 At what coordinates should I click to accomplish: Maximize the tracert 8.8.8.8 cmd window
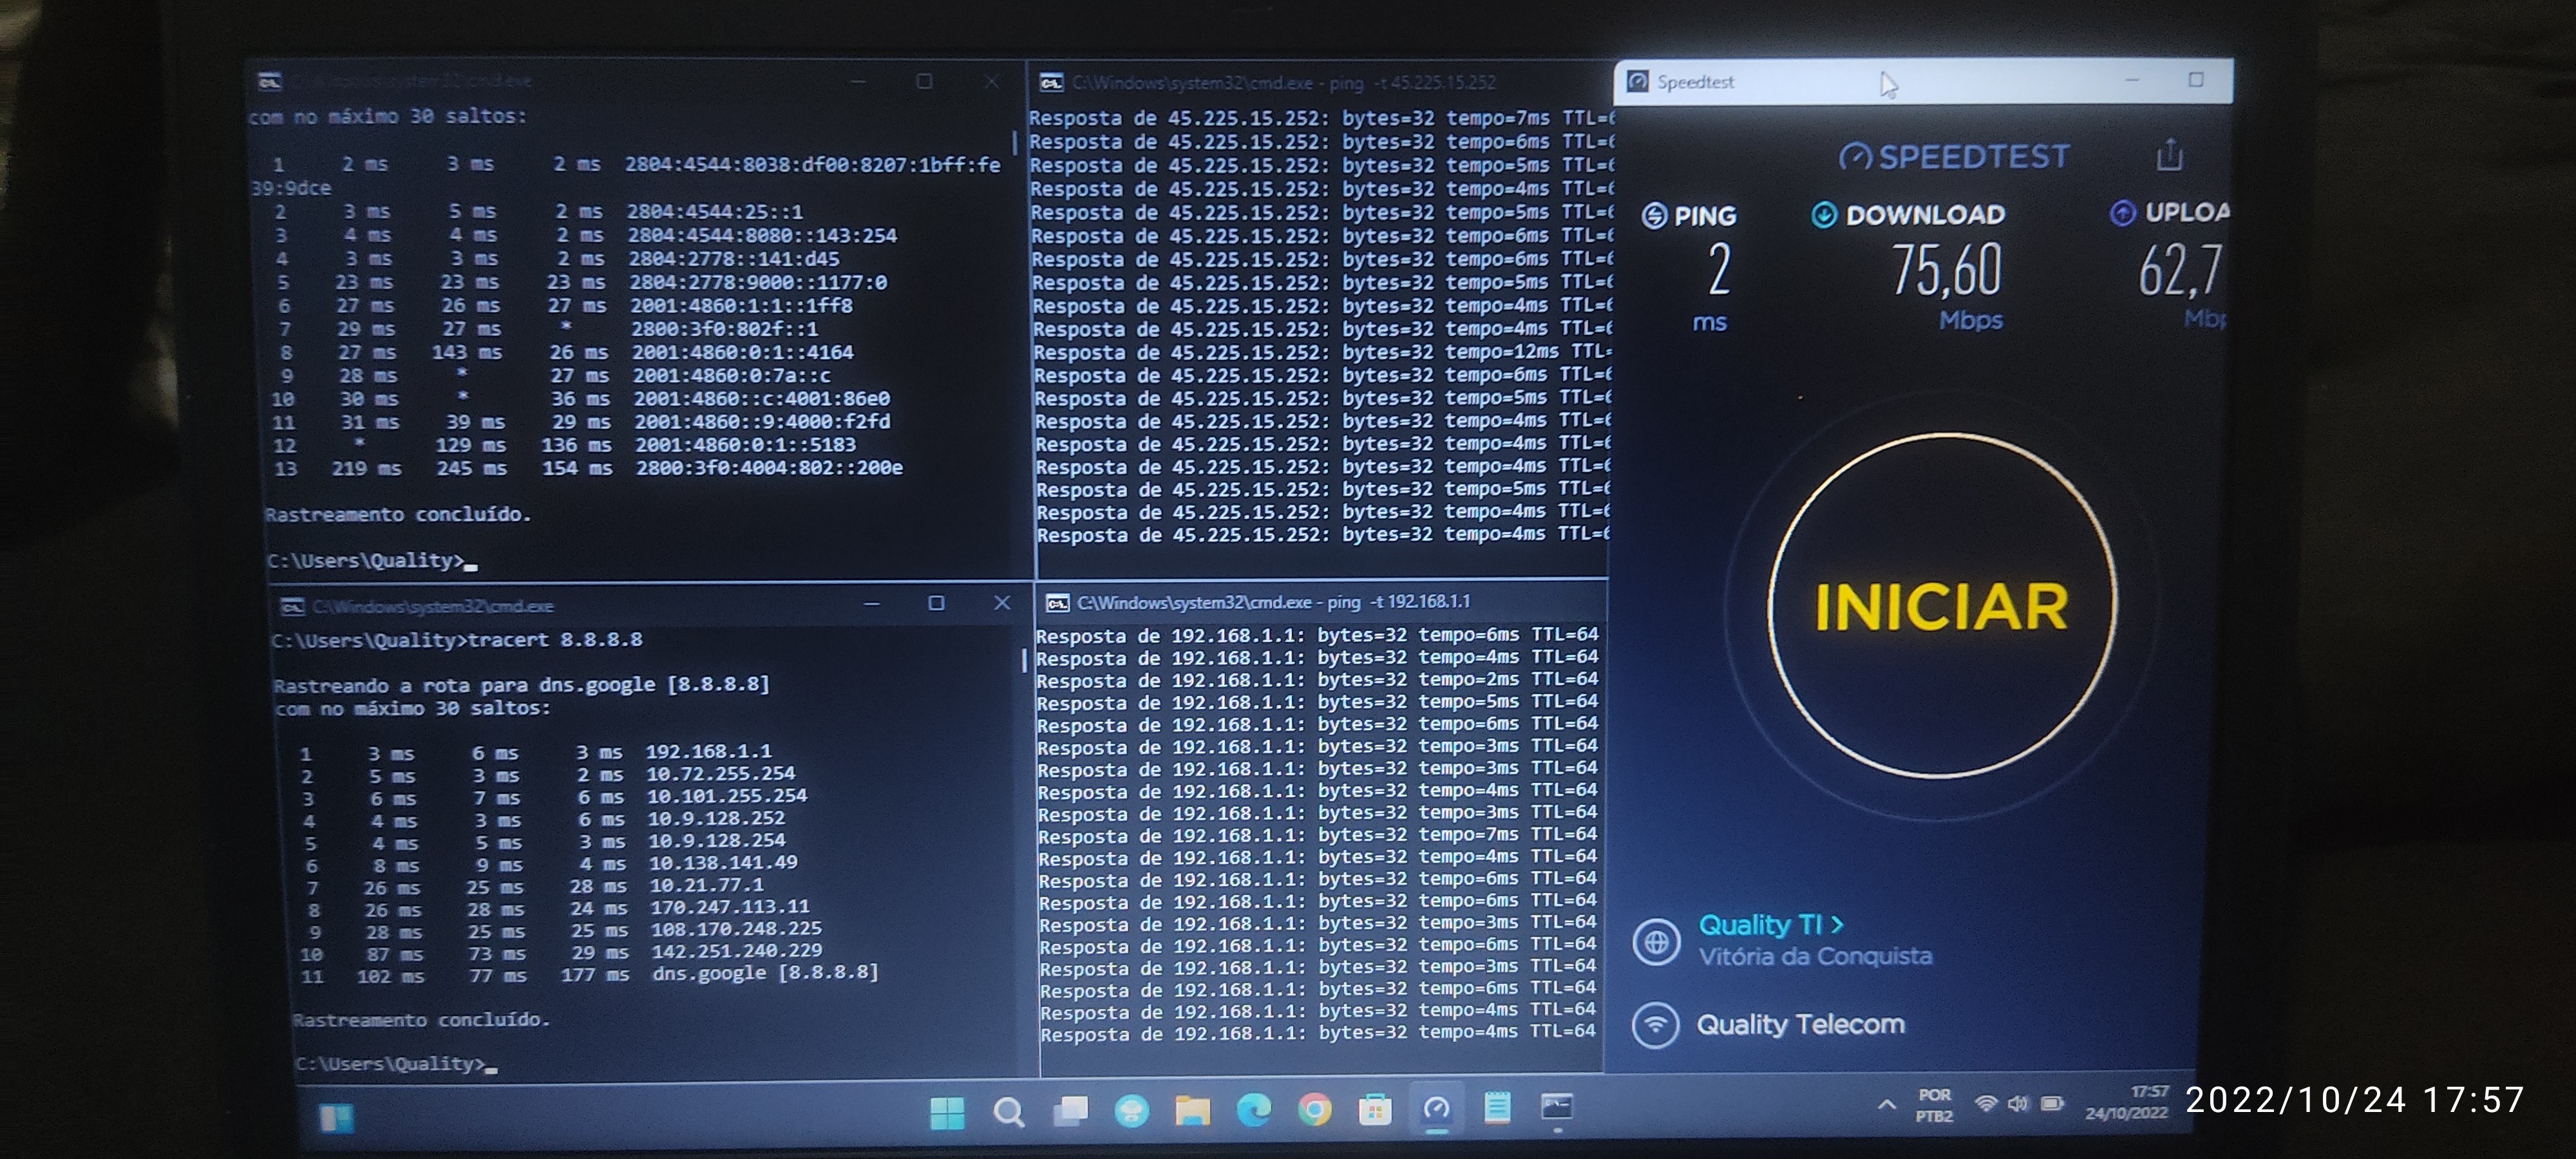coord(936,603)
